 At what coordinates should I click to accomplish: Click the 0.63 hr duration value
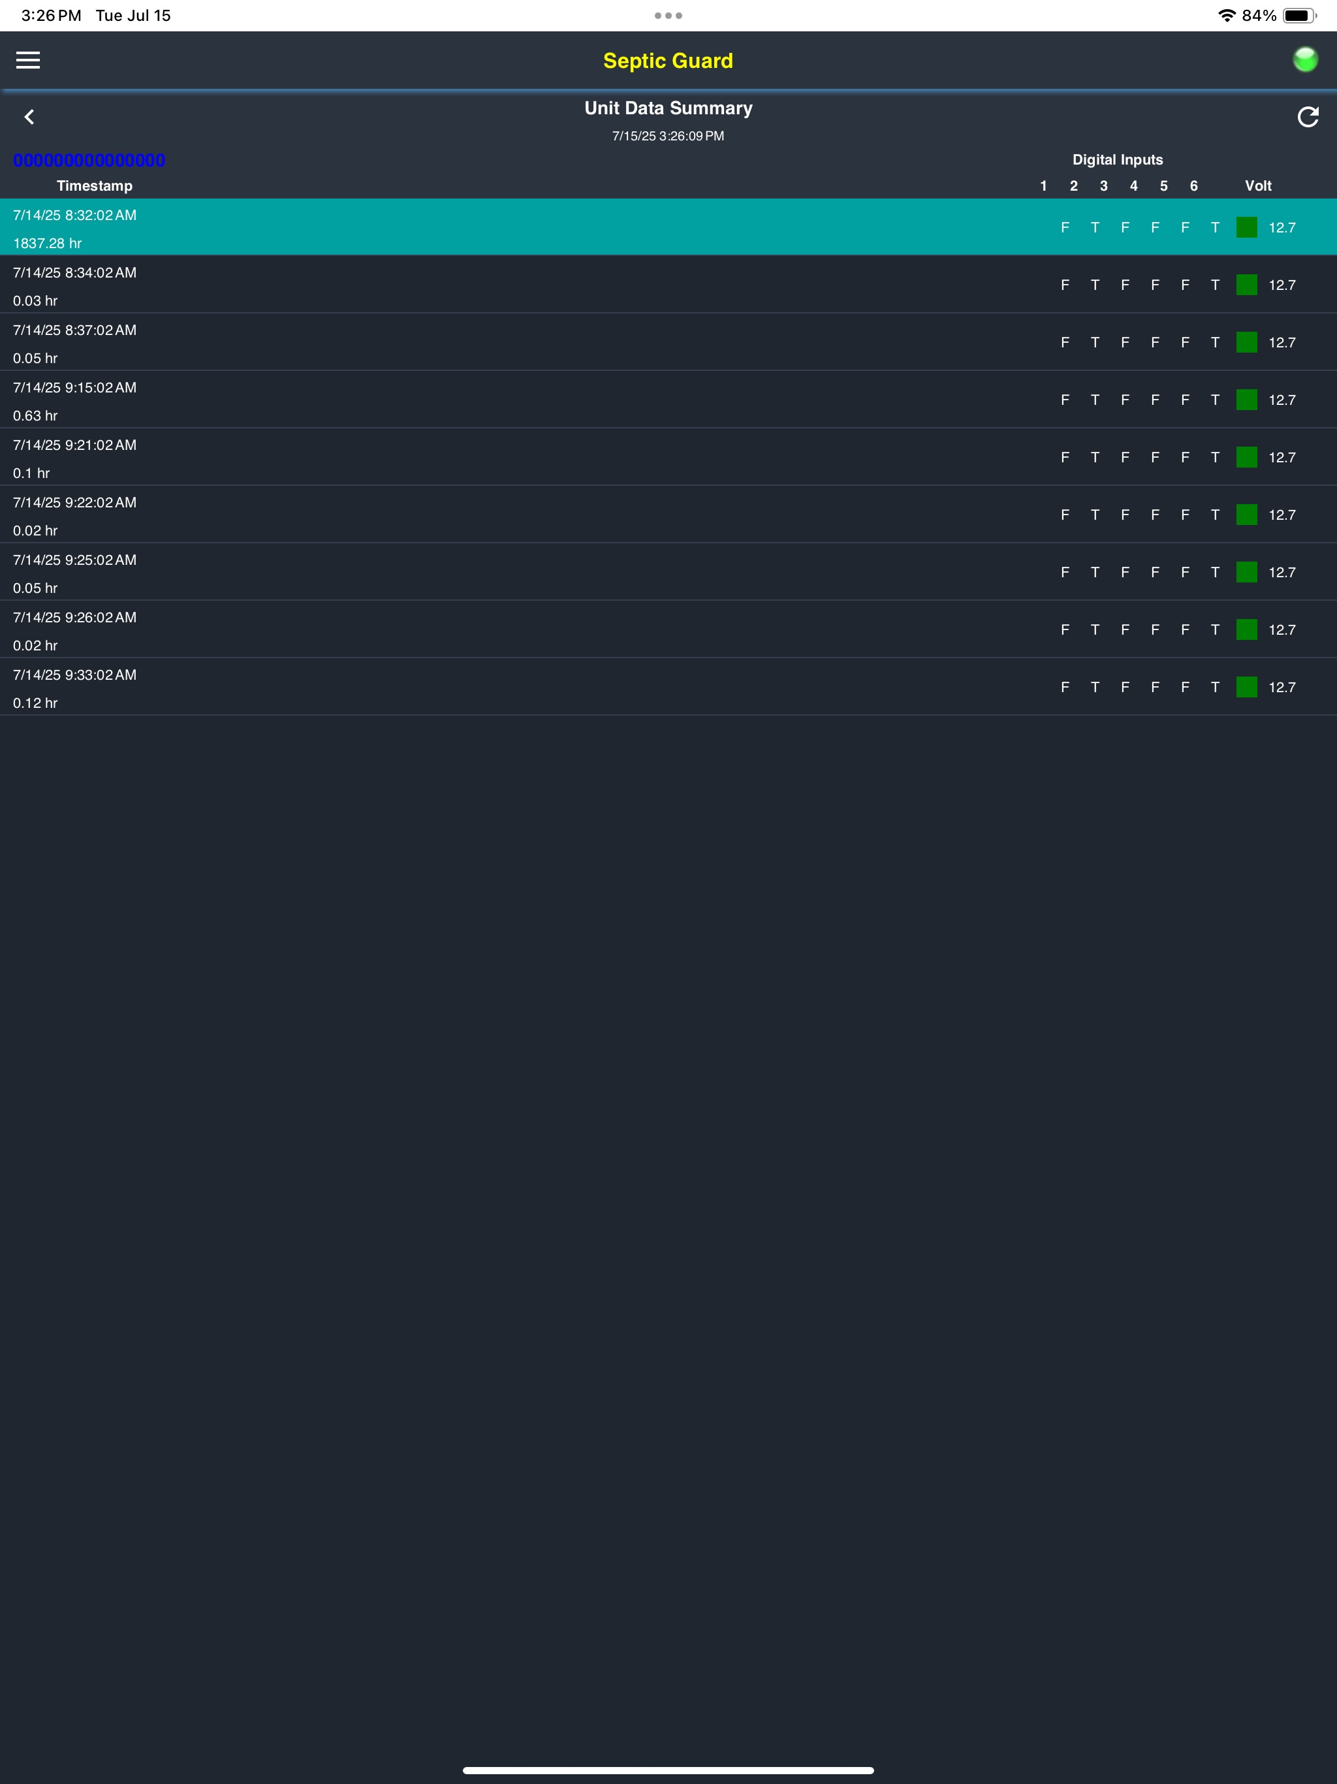[35, 416]
